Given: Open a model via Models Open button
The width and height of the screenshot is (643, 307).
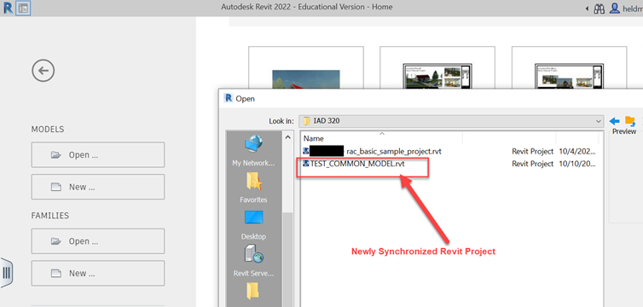Looking at the screenshot, I should (x=97, y=155).
